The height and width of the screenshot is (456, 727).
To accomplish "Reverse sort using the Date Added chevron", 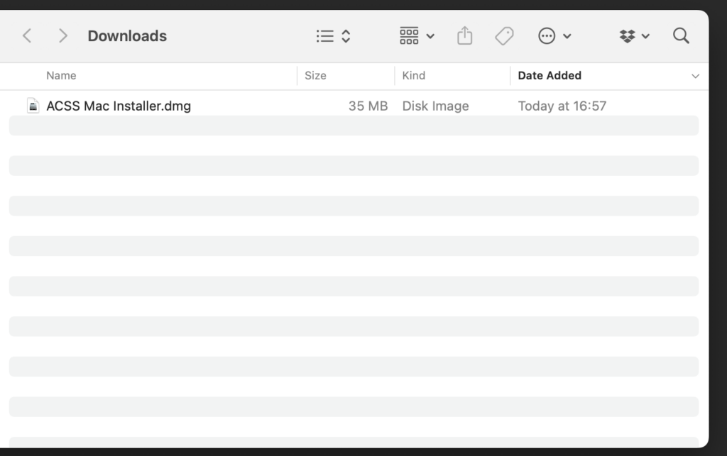I will pyautogui.click(x=695, y=76).
